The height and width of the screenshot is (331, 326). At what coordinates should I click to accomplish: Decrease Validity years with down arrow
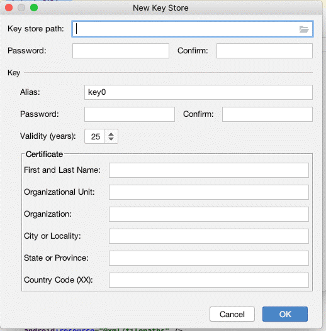coord(111,139)
